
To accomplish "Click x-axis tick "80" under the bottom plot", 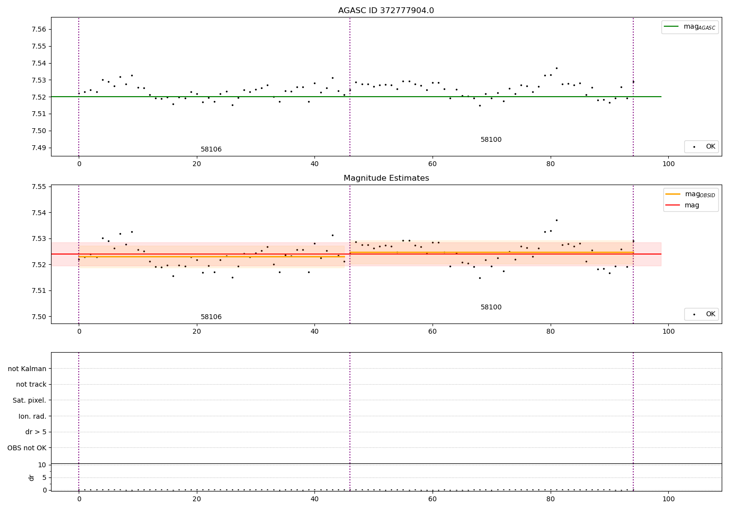I will 550,498.
